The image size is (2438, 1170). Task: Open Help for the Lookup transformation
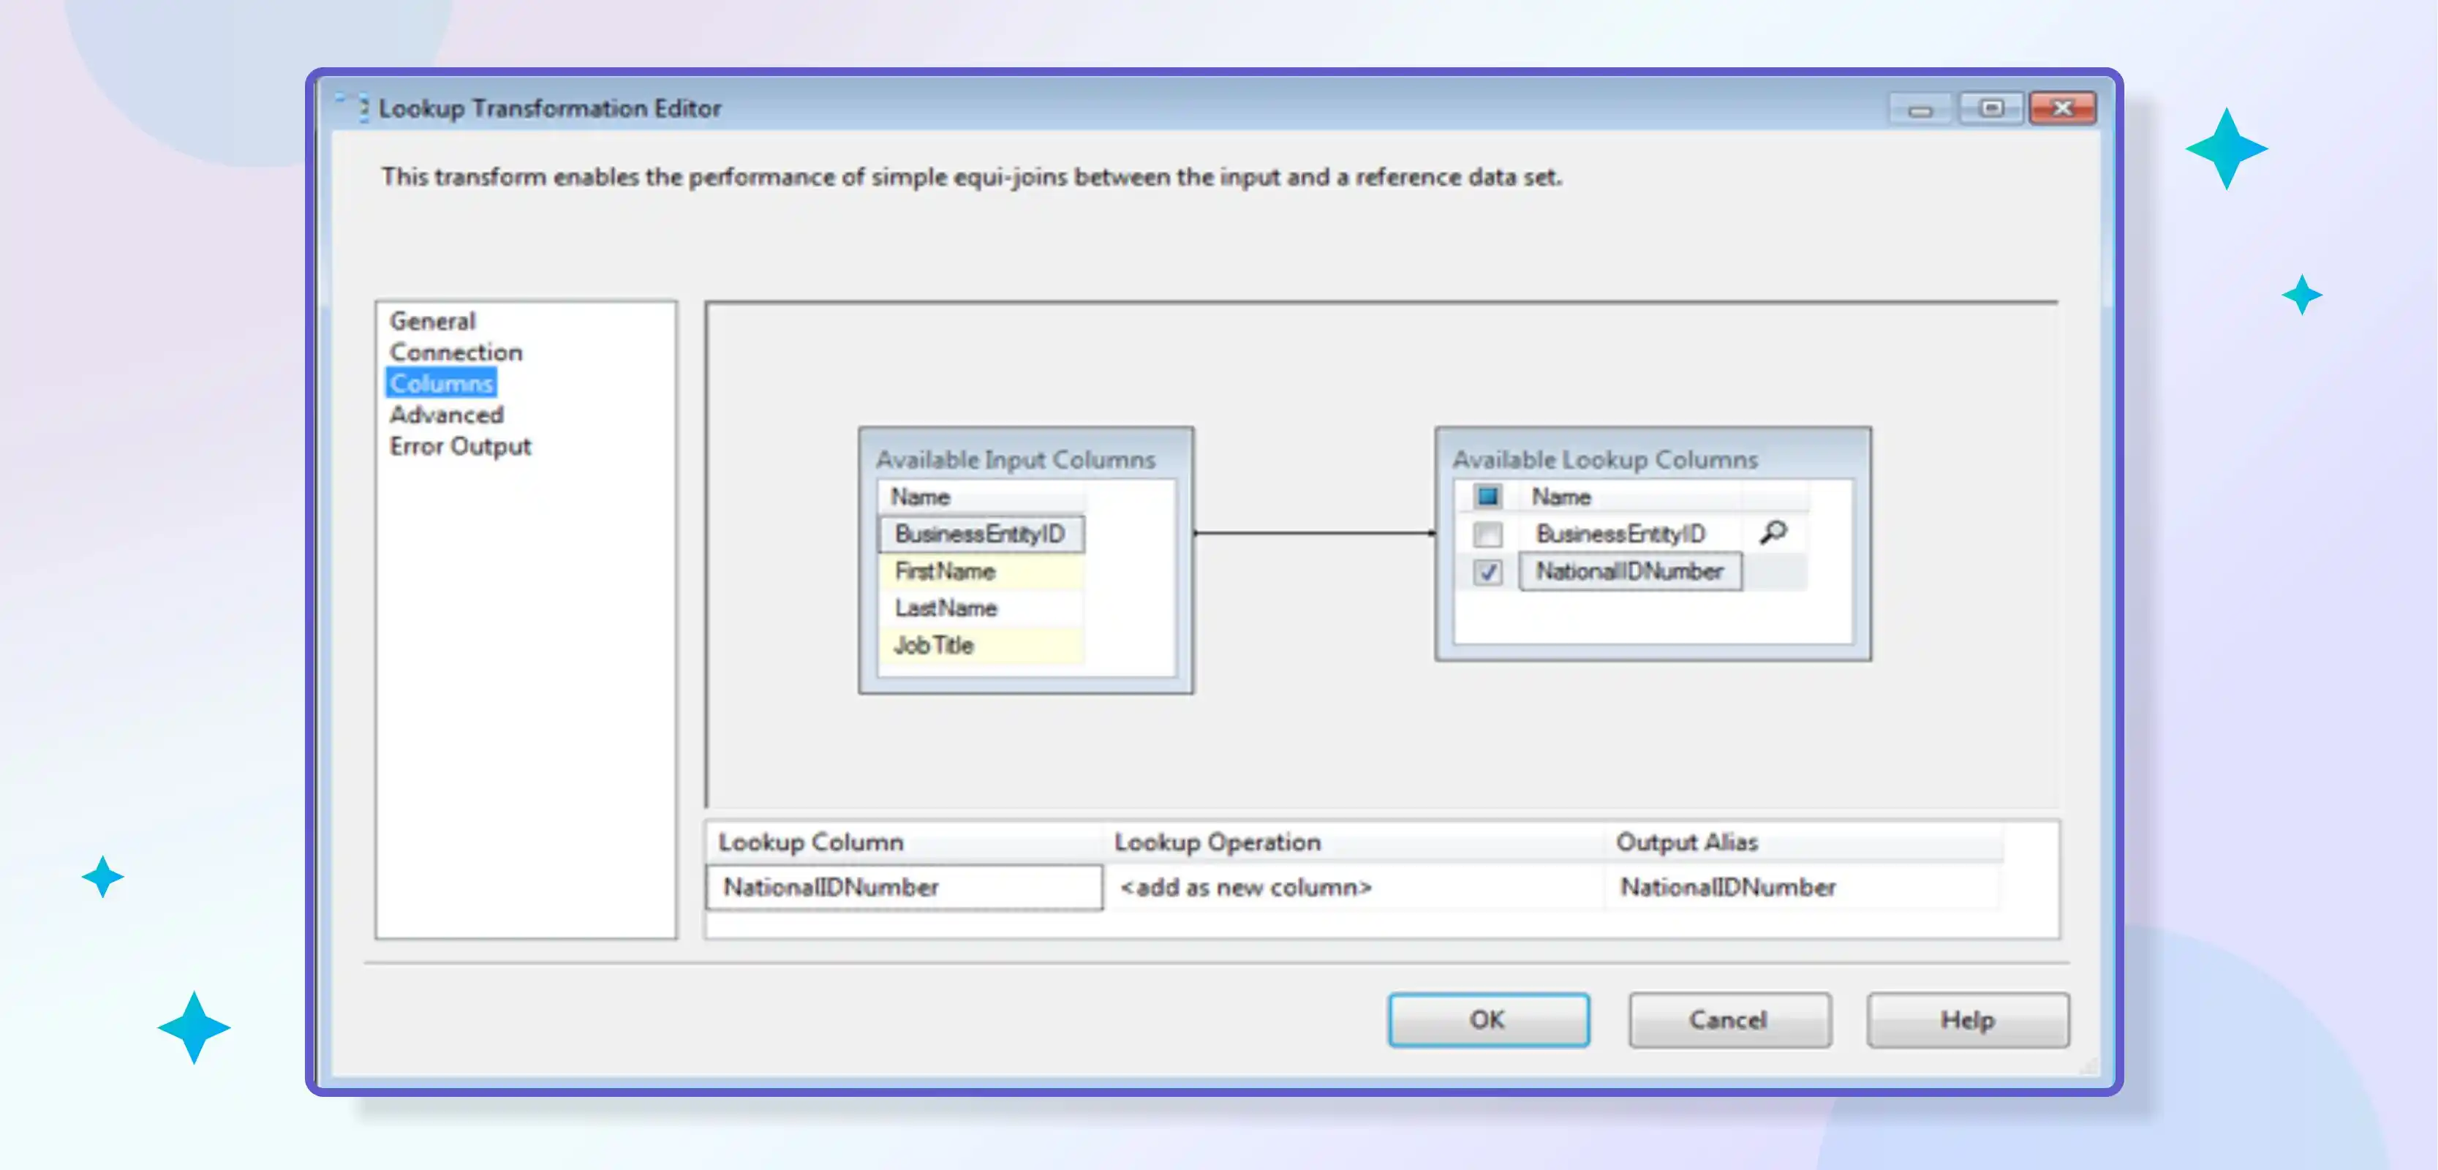(x=1966, y=1019)
